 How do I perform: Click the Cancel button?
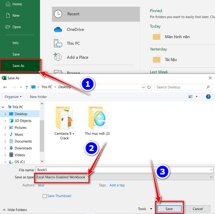[x=198, y=209]
